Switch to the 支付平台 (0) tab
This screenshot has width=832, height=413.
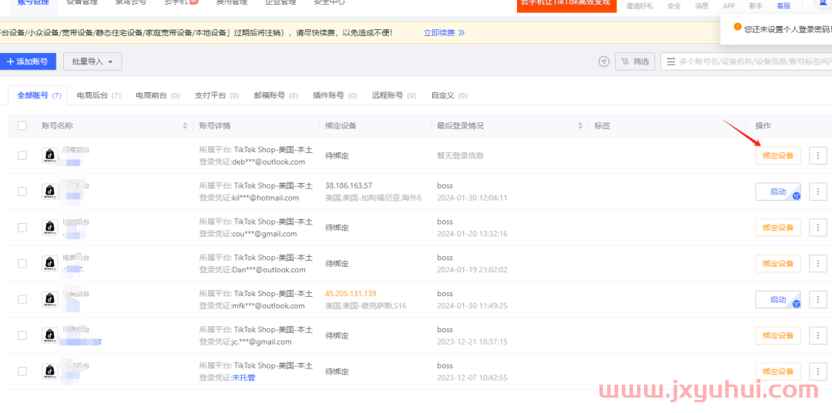point(216,96)
